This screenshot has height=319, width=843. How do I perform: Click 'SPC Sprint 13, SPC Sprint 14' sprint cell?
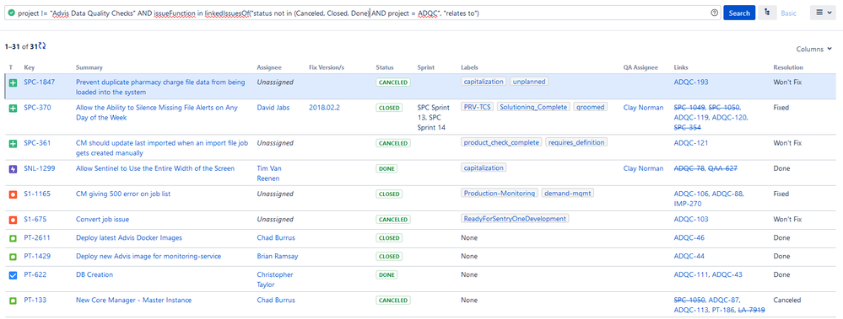[434, 117]
